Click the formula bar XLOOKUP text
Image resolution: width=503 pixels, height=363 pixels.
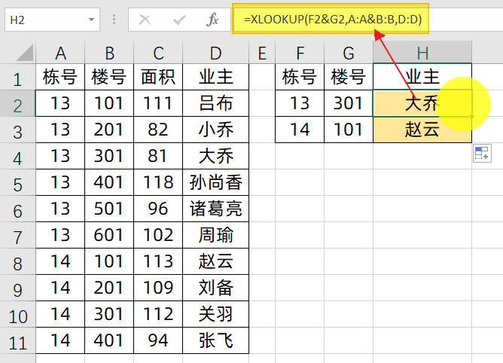pos(333,20)
